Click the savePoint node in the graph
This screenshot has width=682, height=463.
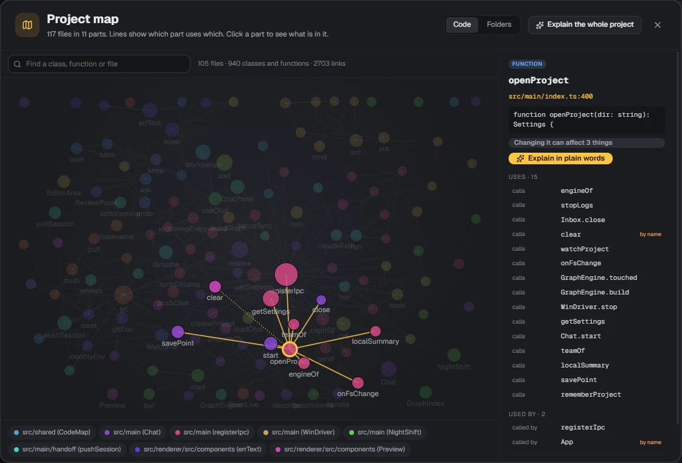[x=178, y=332]
